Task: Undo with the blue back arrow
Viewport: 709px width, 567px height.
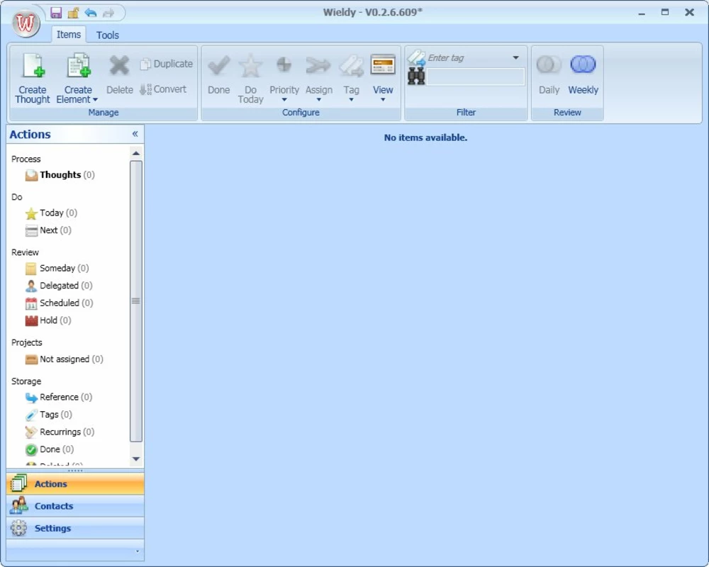Action: (91, 13)
